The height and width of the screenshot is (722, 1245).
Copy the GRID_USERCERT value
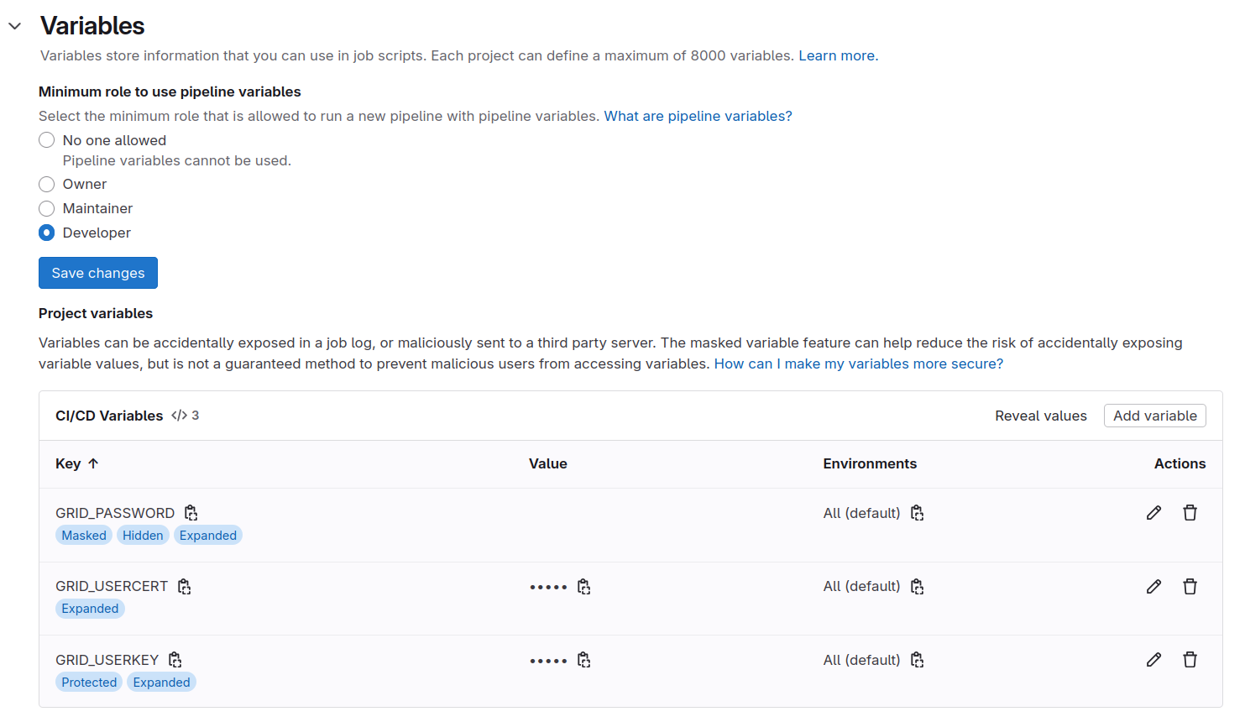pos(583,586)
